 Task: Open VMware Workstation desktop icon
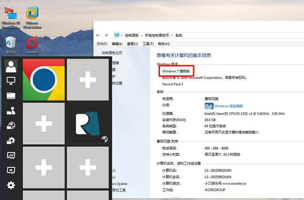point(32,18)
